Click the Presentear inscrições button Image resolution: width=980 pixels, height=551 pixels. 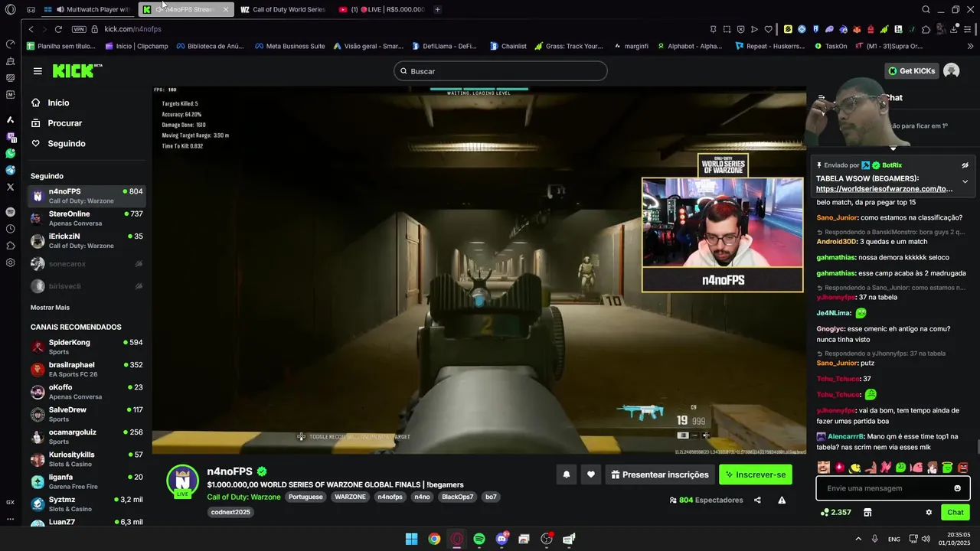coord(659,474)
